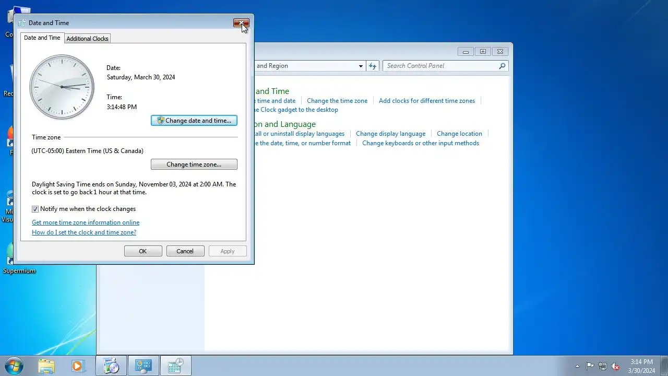The image size is (668, 376).
Task: Click the date Saturday, March 30, 2024
Action: click(x=141, y=77)
